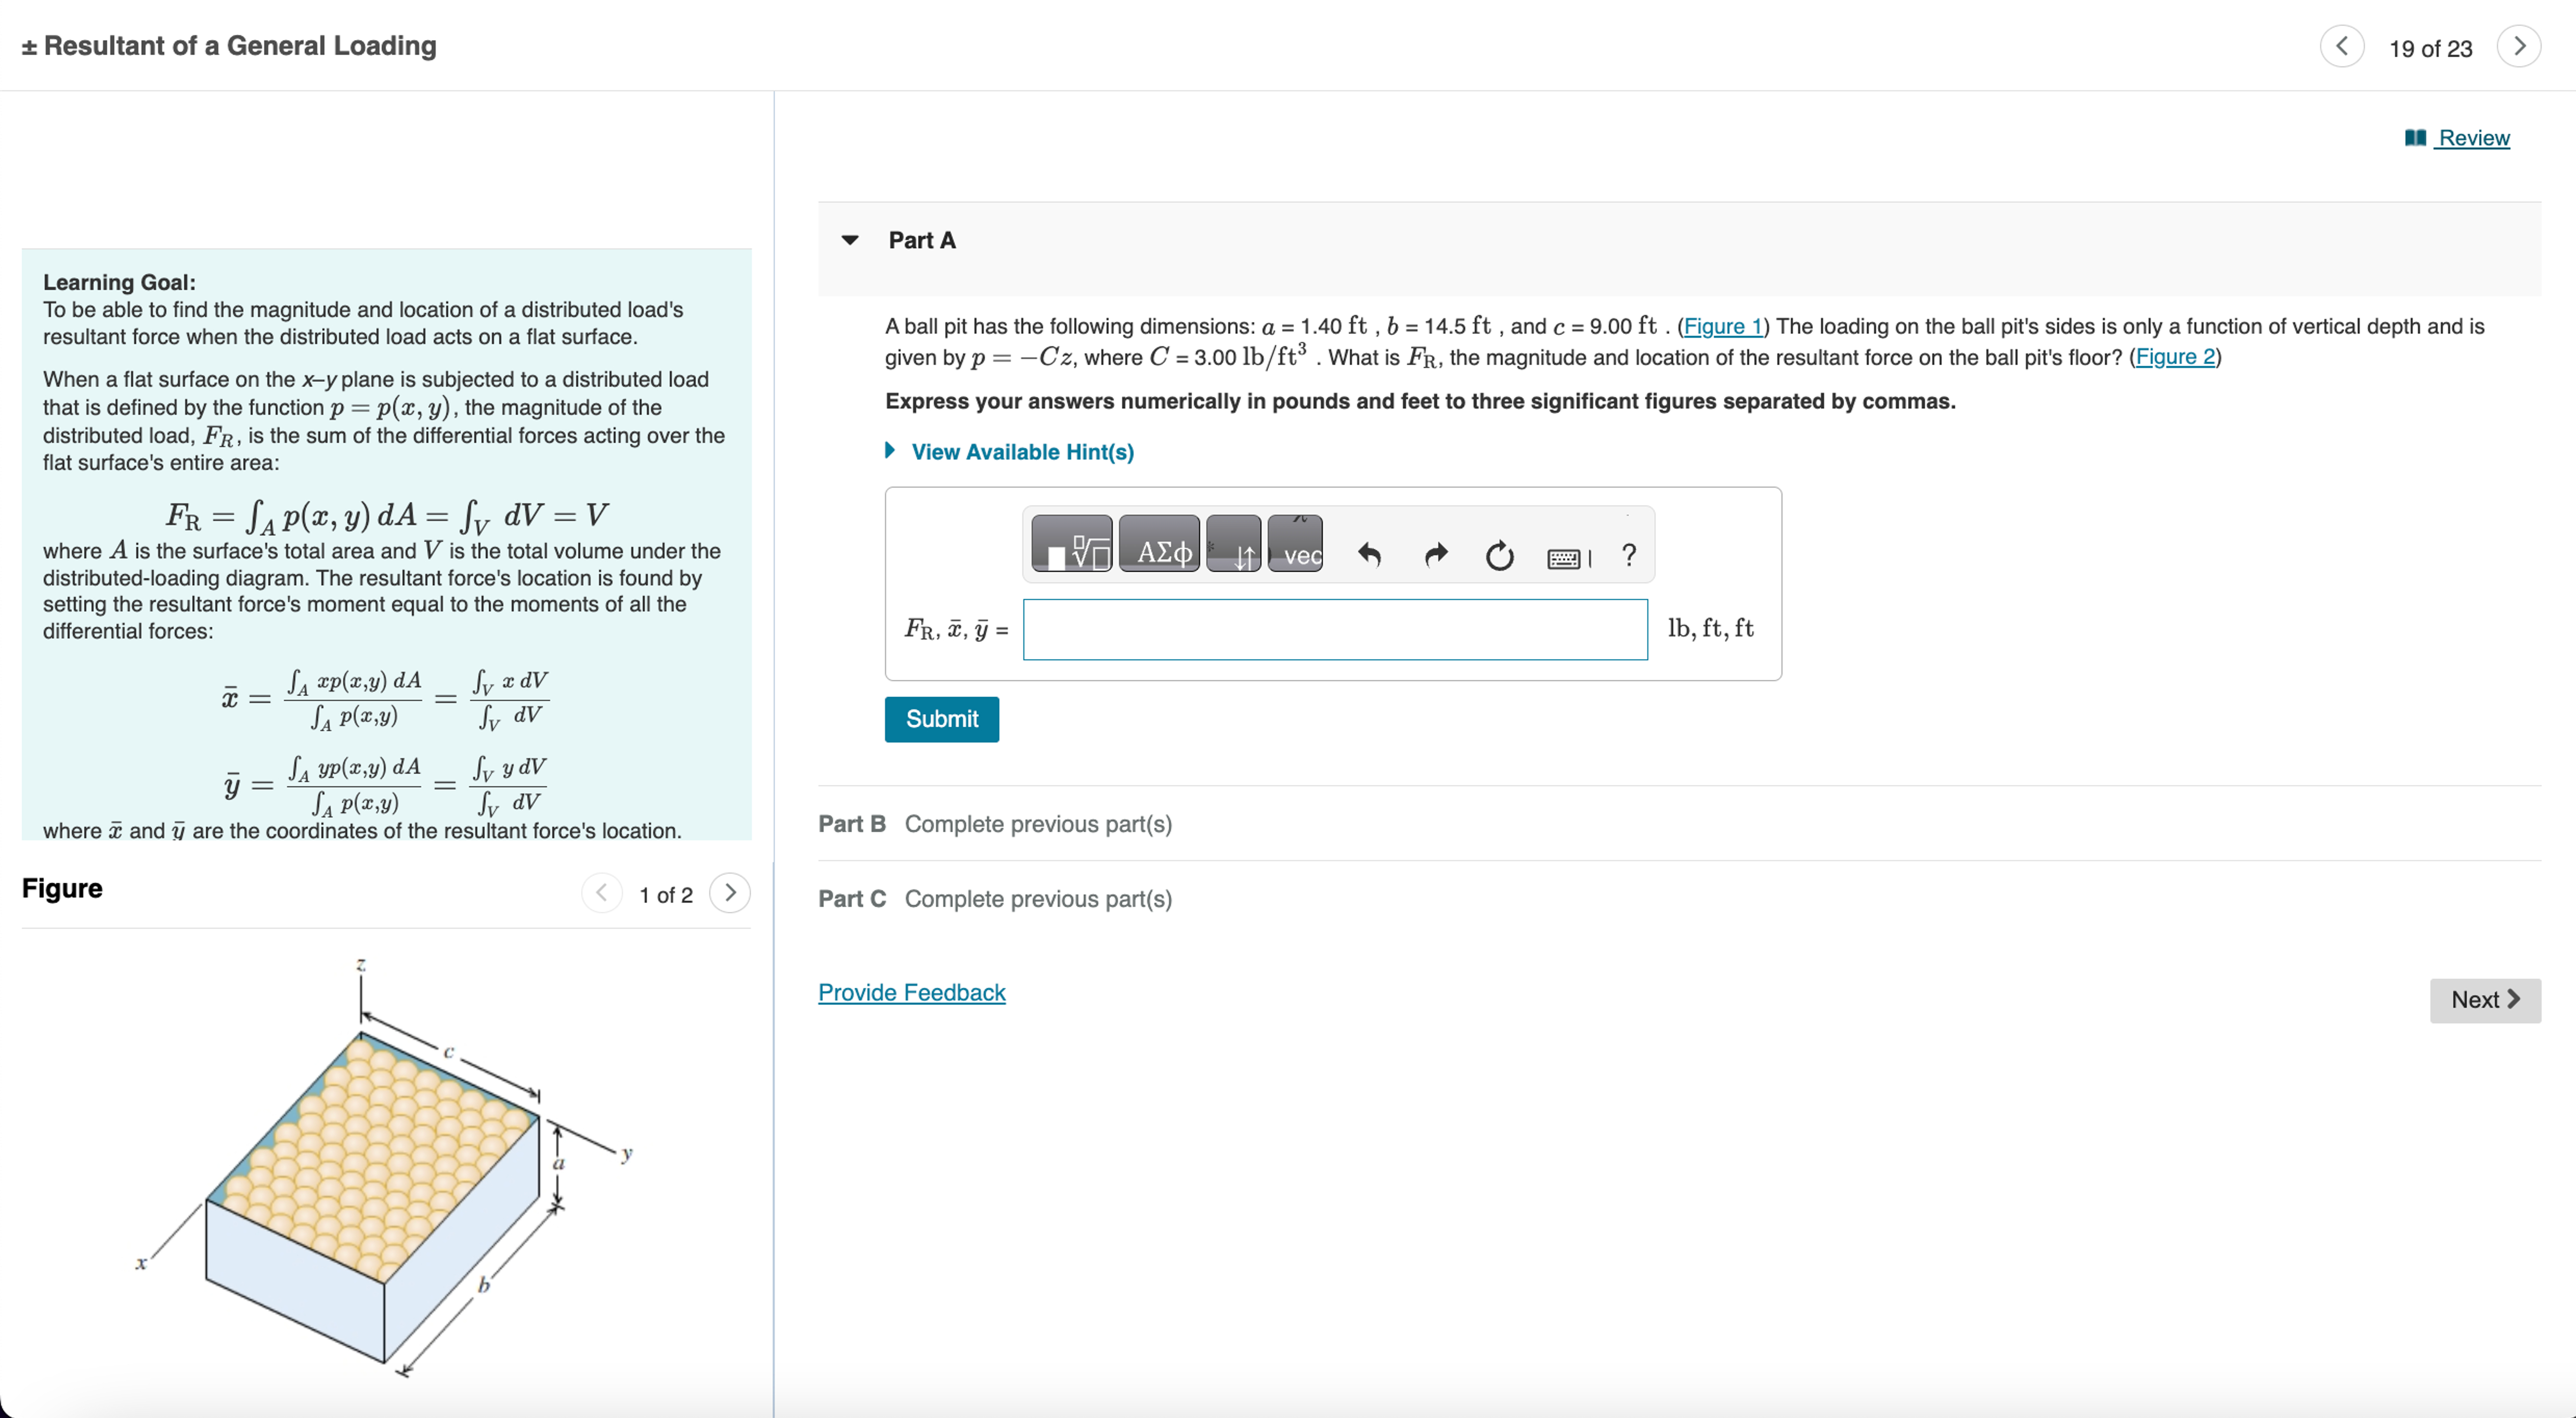
Task: Advance to item 20 with the right navigation arrow
Action: point(2520,45)
